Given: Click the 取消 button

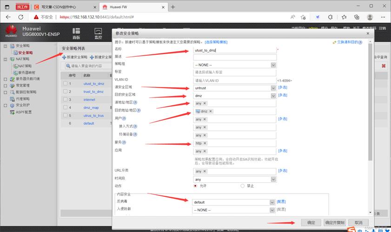Looking at the screenshot, I should coord(358,223).
